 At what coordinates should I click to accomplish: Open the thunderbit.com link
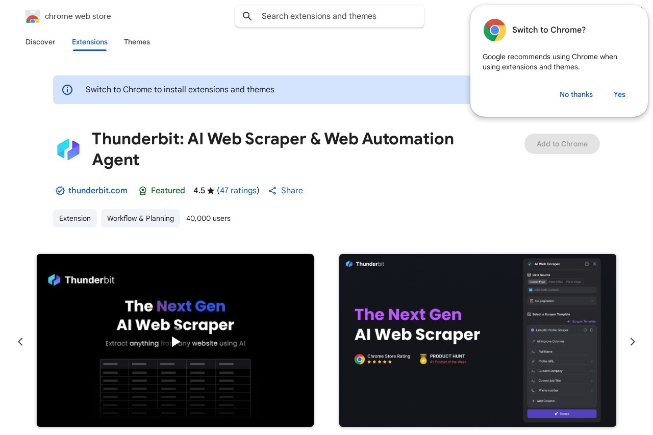pyautogui.click(x=98, y=190)
